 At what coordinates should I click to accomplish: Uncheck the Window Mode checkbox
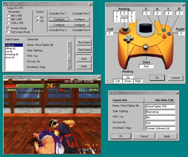(8, 28)
